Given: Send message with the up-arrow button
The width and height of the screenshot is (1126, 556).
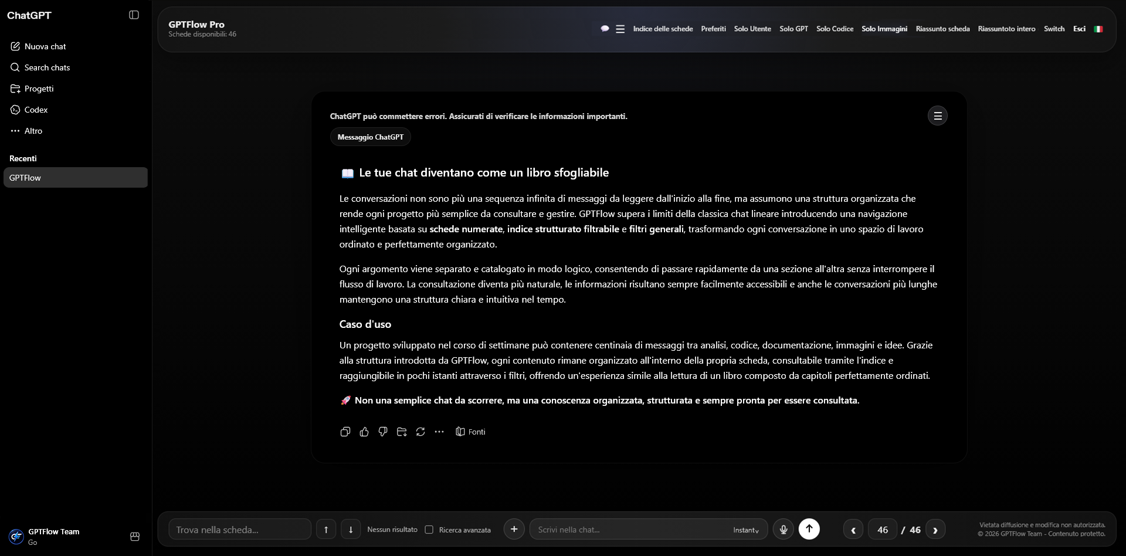Looking at the screenshot, I should coord(809,529).
